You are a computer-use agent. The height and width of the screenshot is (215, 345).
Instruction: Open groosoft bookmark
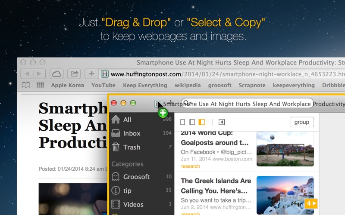[x=220, y=85]
